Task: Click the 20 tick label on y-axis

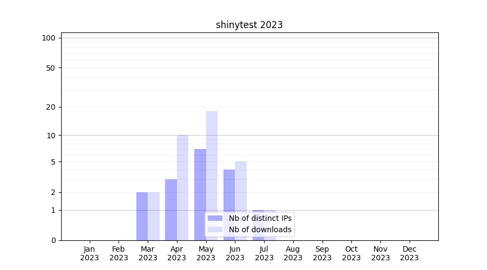Action: coord(51,107)
